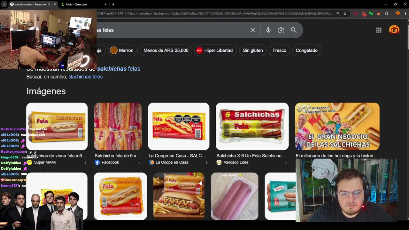409x230 pixels.
Task: Click the Facebook source label
Action: [x=110, y=162]
